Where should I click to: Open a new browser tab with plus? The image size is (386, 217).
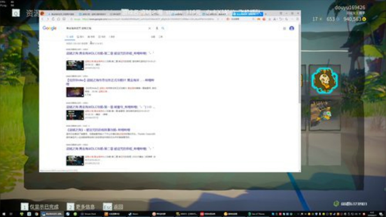coord(265,14)
